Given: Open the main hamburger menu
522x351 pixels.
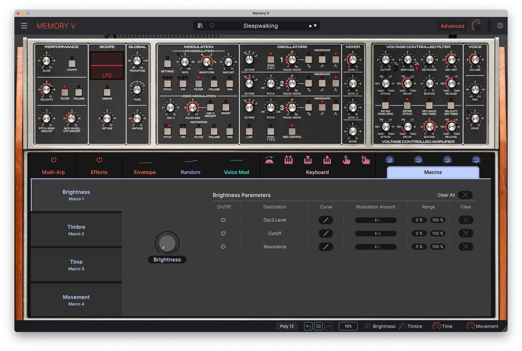Looking at the screenshot, I should (x=24, y=26).
